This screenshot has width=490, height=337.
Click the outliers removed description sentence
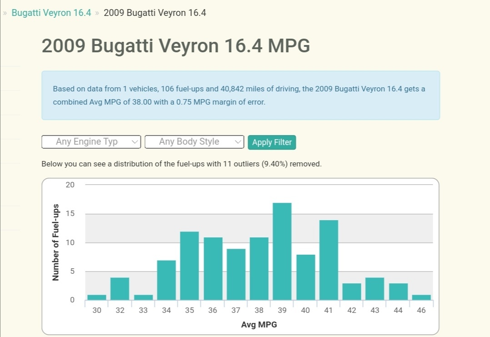(181, 164)
